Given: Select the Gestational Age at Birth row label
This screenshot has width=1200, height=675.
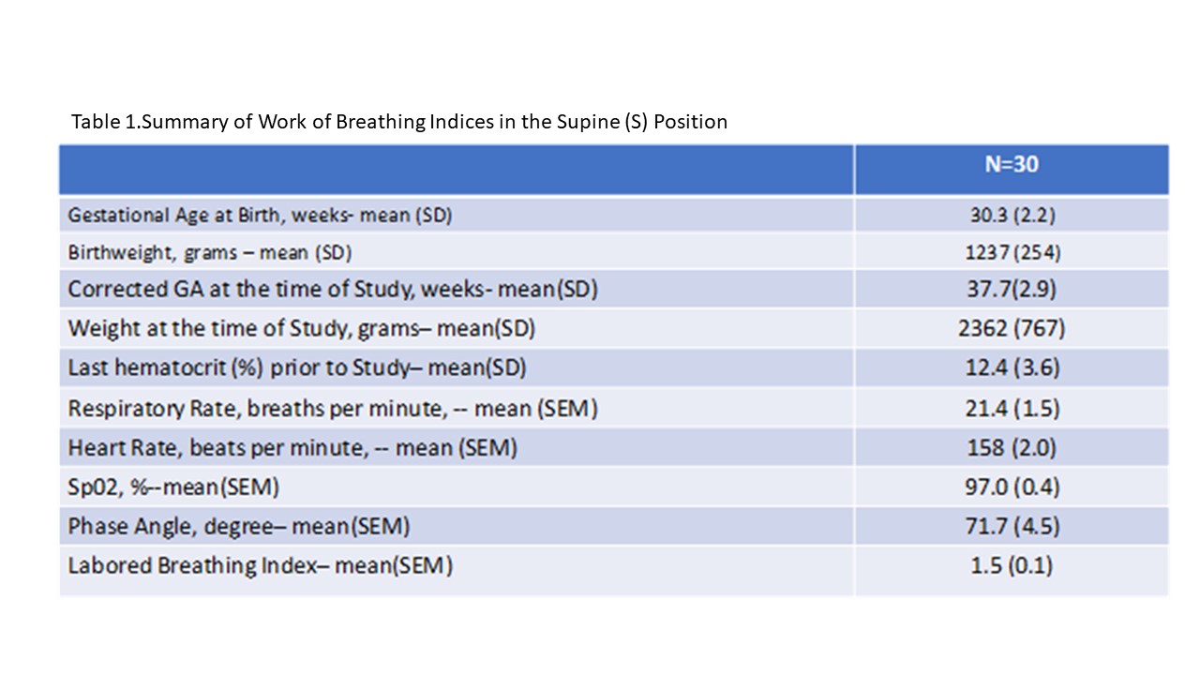Looking at the screenshot, I should pyautogui.click(x=260, y=215).
